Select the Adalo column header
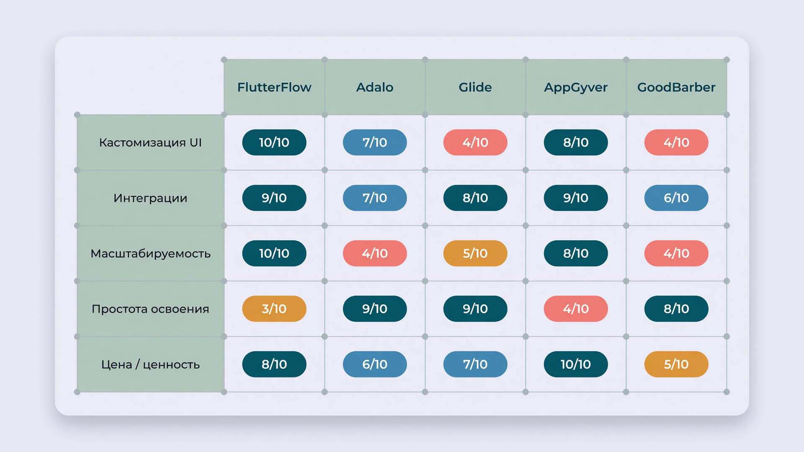Viewport: 804px width, 452px height. tap(375, 87)
